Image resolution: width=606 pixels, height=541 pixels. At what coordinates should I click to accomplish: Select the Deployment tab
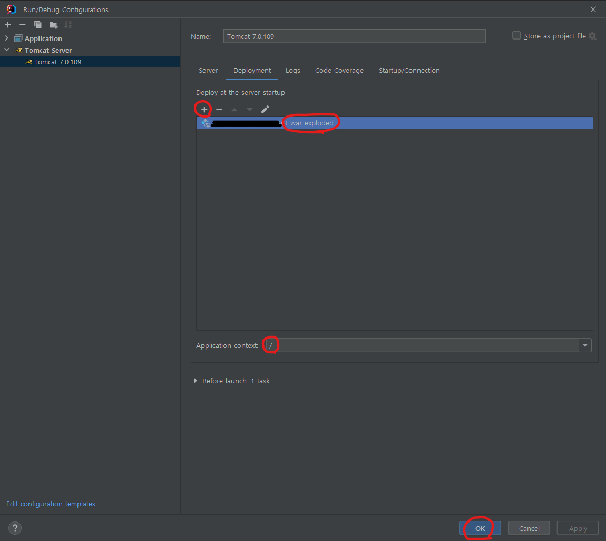[x=252, y=70]
